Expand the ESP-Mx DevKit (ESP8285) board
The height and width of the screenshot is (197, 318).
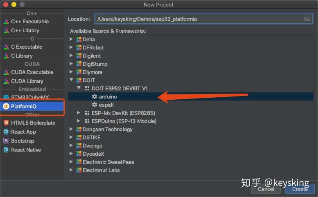[79, 112]
